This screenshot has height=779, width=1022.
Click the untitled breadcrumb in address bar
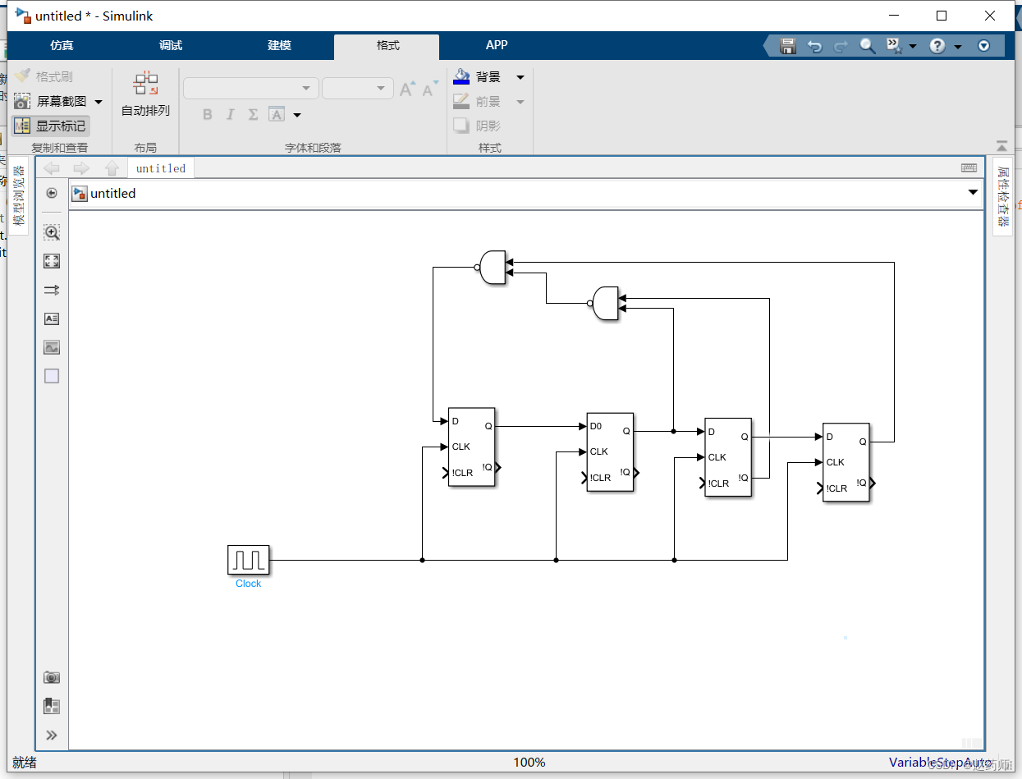point(113,194)
